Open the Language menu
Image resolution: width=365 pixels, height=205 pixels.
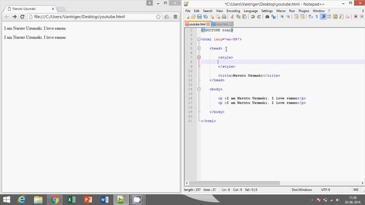click(250, 11)
